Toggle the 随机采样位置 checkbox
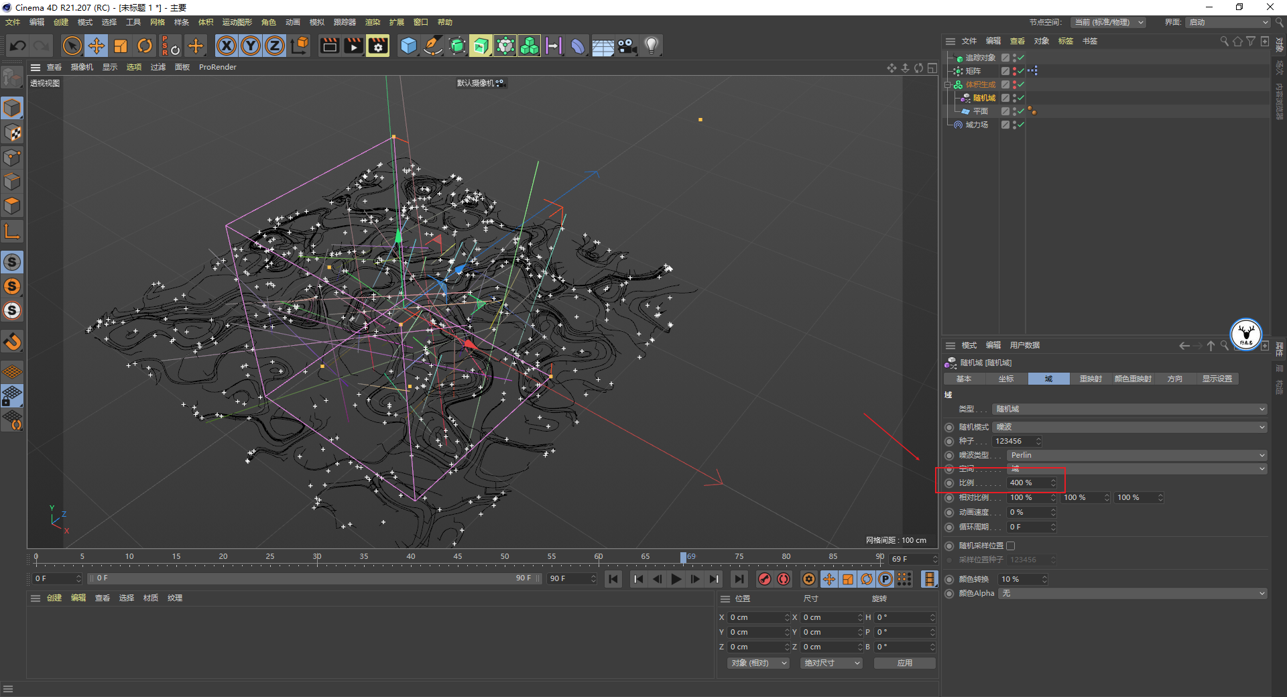This screenshot has width=1287, height=697. (x=1011, y=546)
